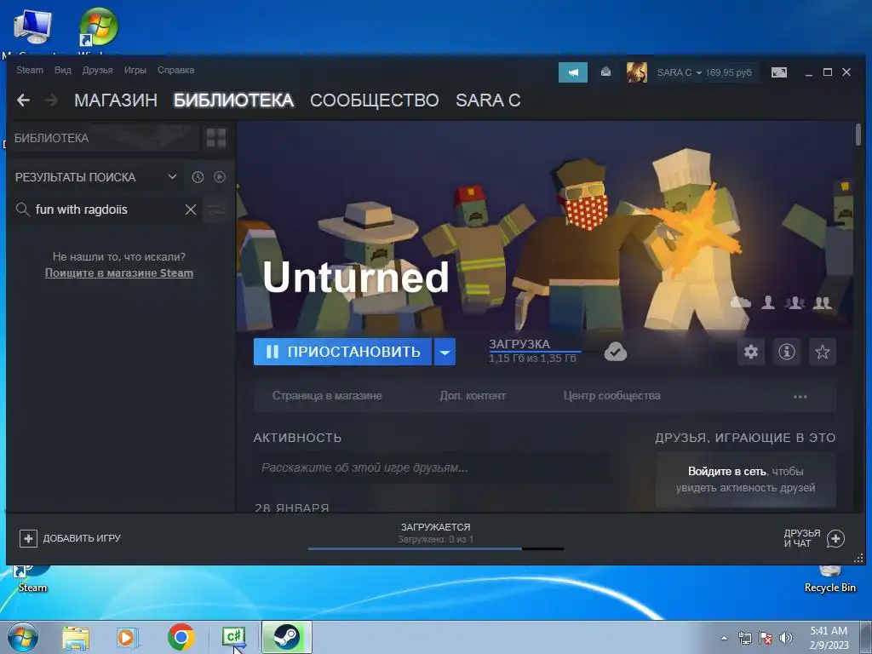872x654 pixels.
Task: Go back with the left arrow
Action: point(23,100)
